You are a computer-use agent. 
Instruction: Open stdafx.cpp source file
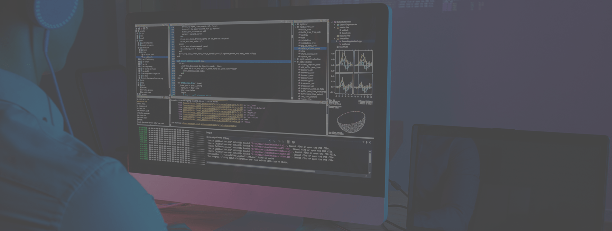pos(346,44)
